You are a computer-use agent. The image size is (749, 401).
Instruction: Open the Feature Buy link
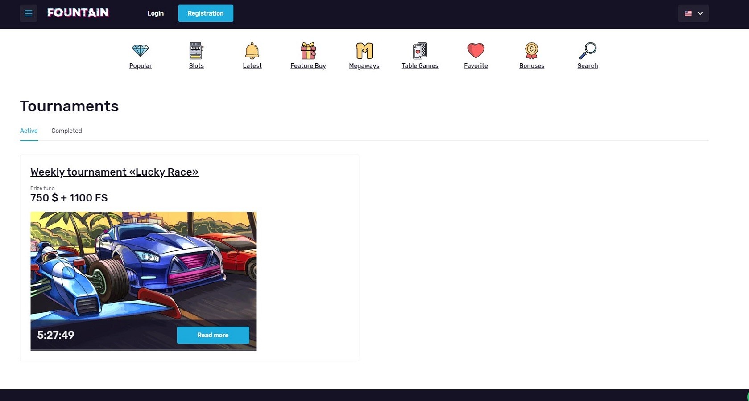308,66
